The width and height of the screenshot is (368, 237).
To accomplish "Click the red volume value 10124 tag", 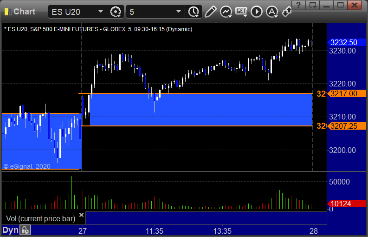I will coord(347,204).
